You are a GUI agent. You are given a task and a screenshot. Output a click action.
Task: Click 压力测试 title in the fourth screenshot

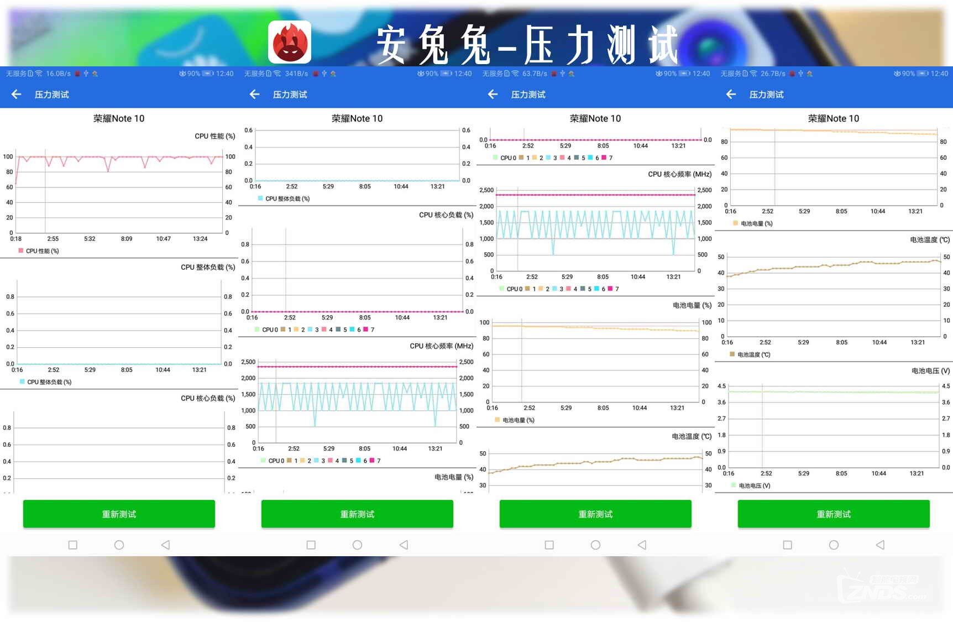(x=767, y=95)
